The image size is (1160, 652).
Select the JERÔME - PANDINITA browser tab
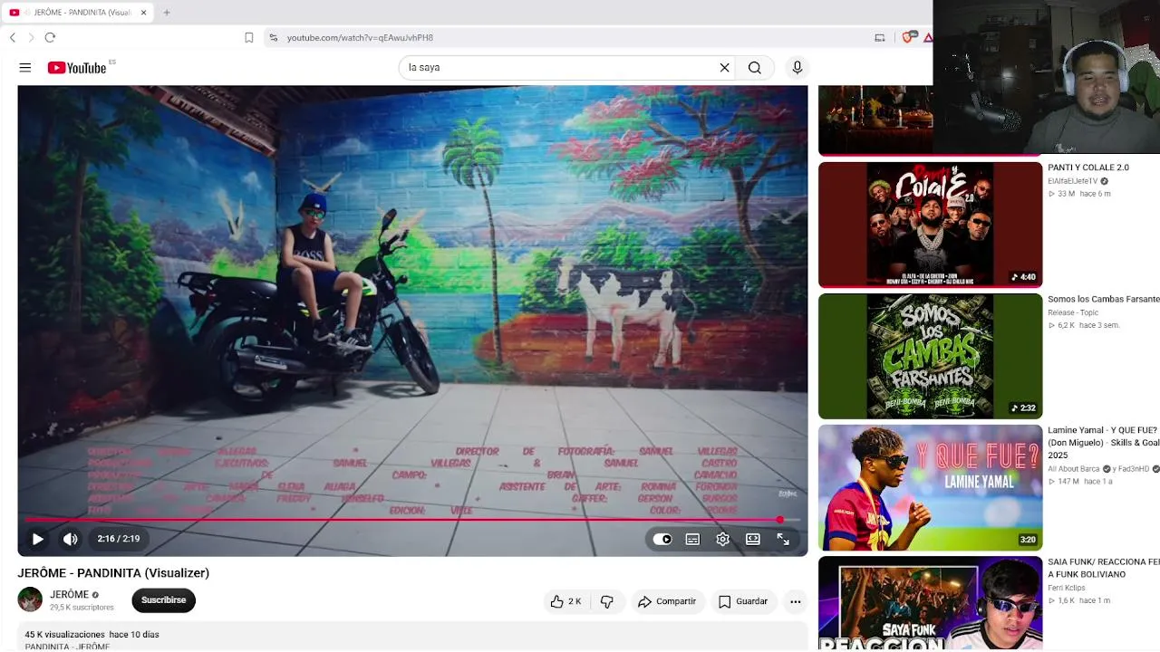pos(79,13)
